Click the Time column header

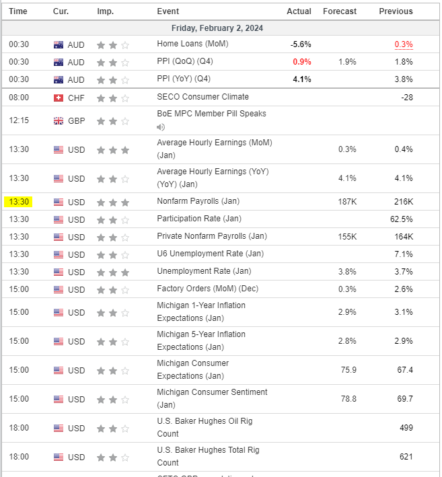18,11
